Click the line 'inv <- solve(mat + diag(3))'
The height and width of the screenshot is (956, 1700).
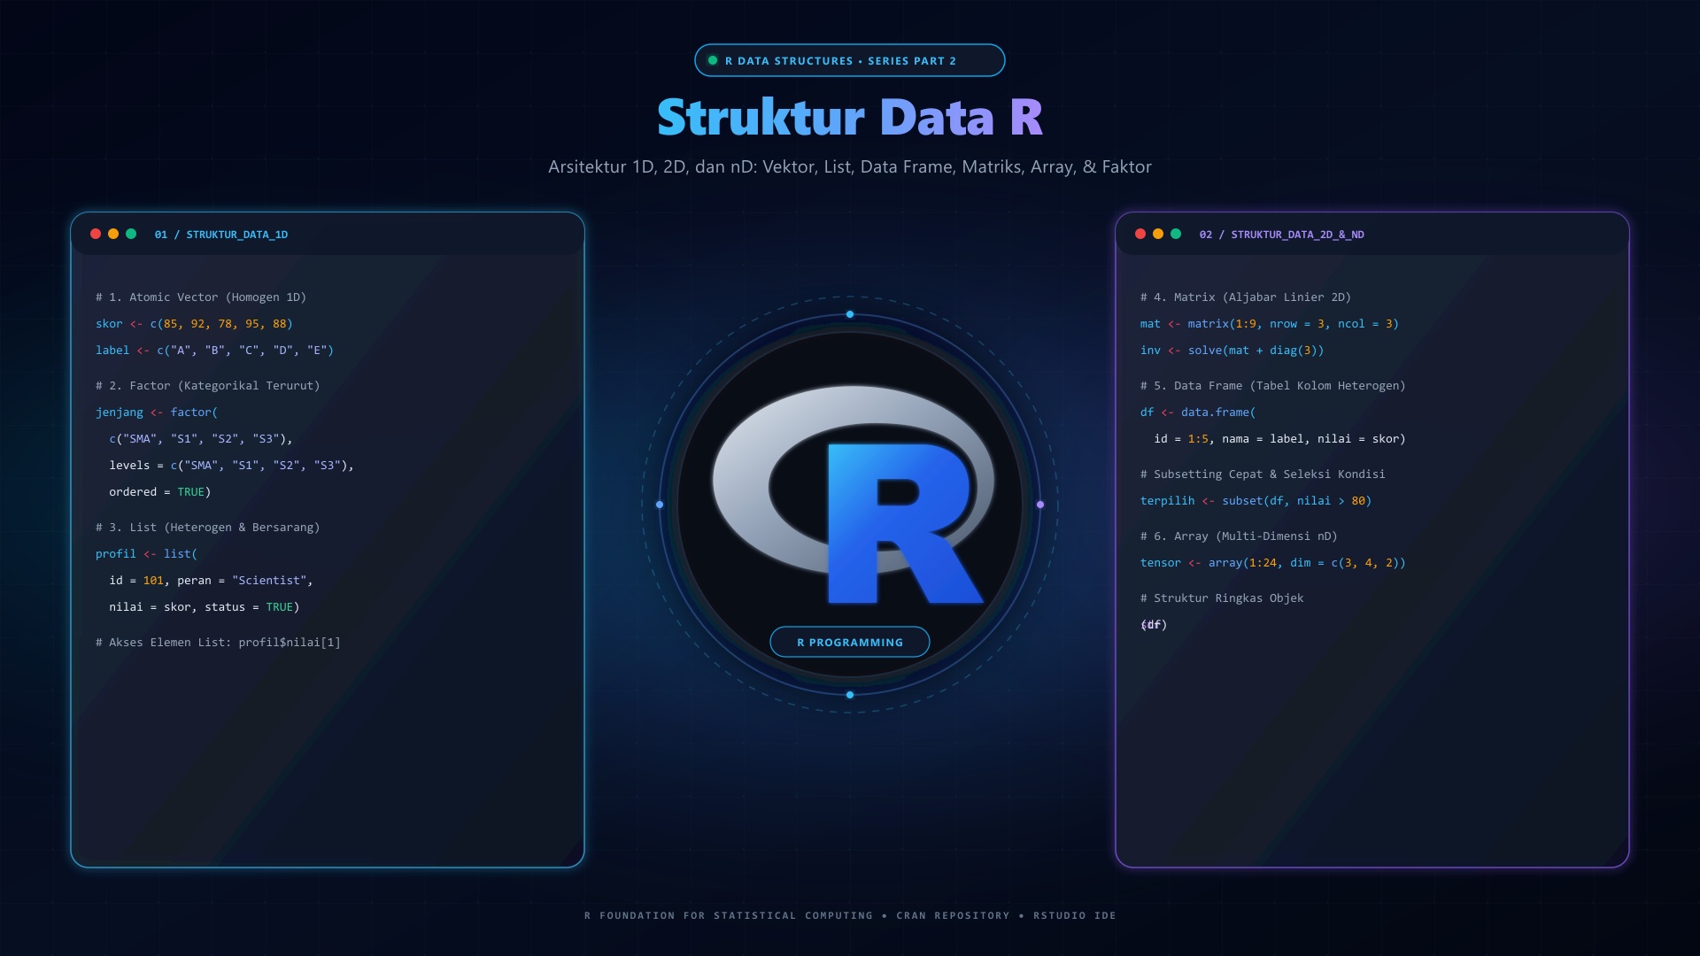pyautogui.click(x=1232, y=351)
